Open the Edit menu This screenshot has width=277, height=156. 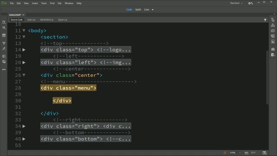click(19, 3)
